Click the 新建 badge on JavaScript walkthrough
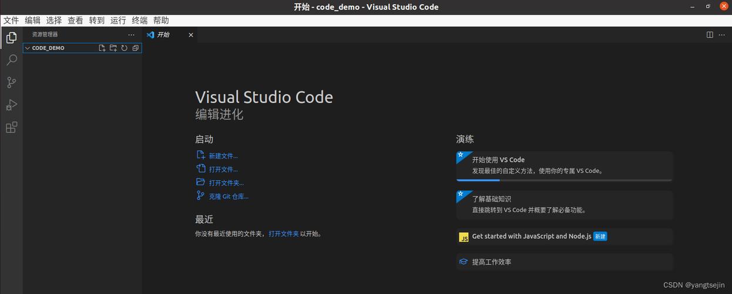732x294 pixels. tap(600, 236)
